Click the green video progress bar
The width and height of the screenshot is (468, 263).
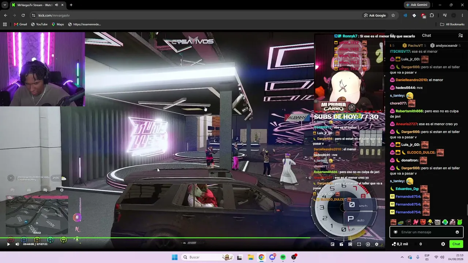[x=155, y=238]
